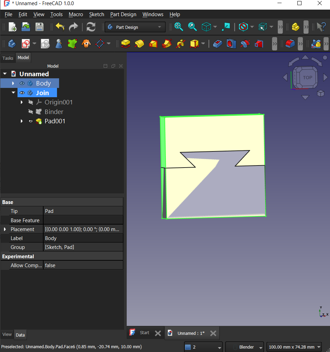Select the Pocket tool icon

217,44
